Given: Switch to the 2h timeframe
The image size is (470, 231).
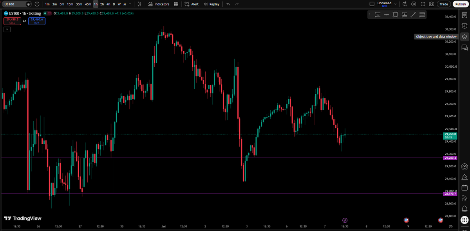Looking at the screenshot, I should 102,4.
